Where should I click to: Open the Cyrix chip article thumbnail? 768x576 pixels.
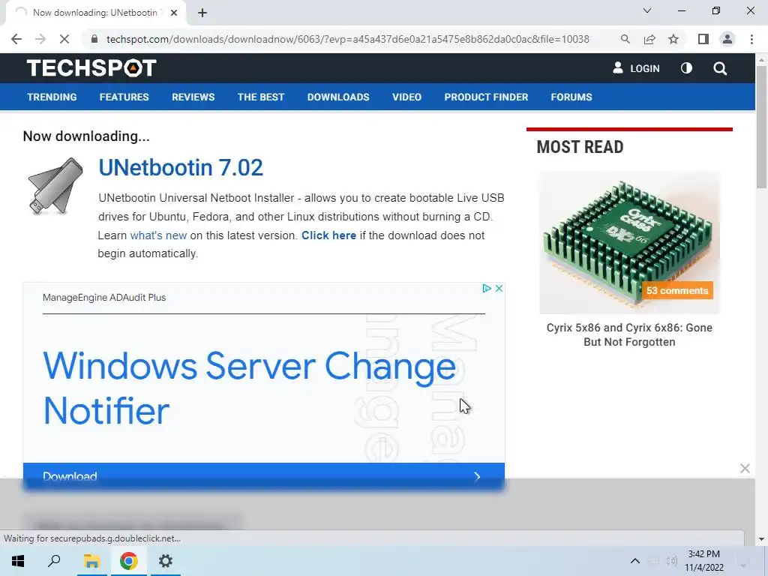[629, 242]
